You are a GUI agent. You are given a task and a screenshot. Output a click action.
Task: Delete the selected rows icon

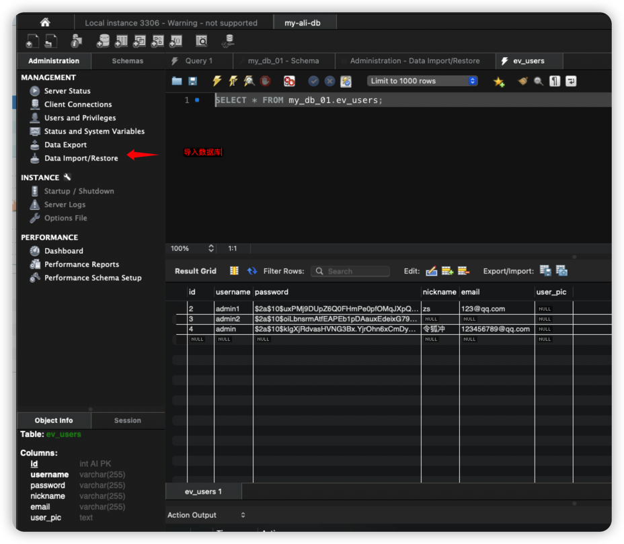click(463, 271)
